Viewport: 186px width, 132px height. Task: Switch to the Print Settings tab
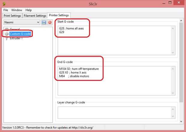[x=12, y=16]
